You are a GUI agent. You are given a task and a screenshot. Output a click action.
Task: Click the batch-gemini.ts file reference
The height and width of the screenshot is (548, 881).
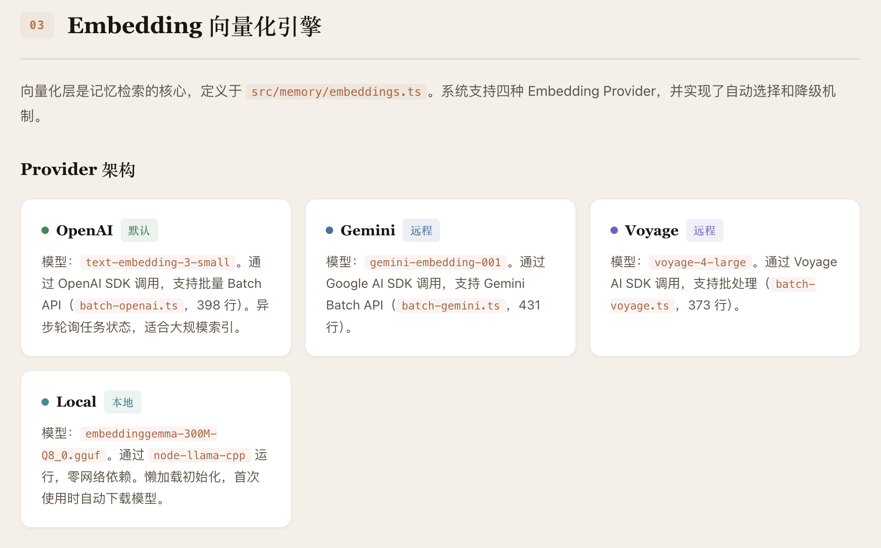point(451,306)
